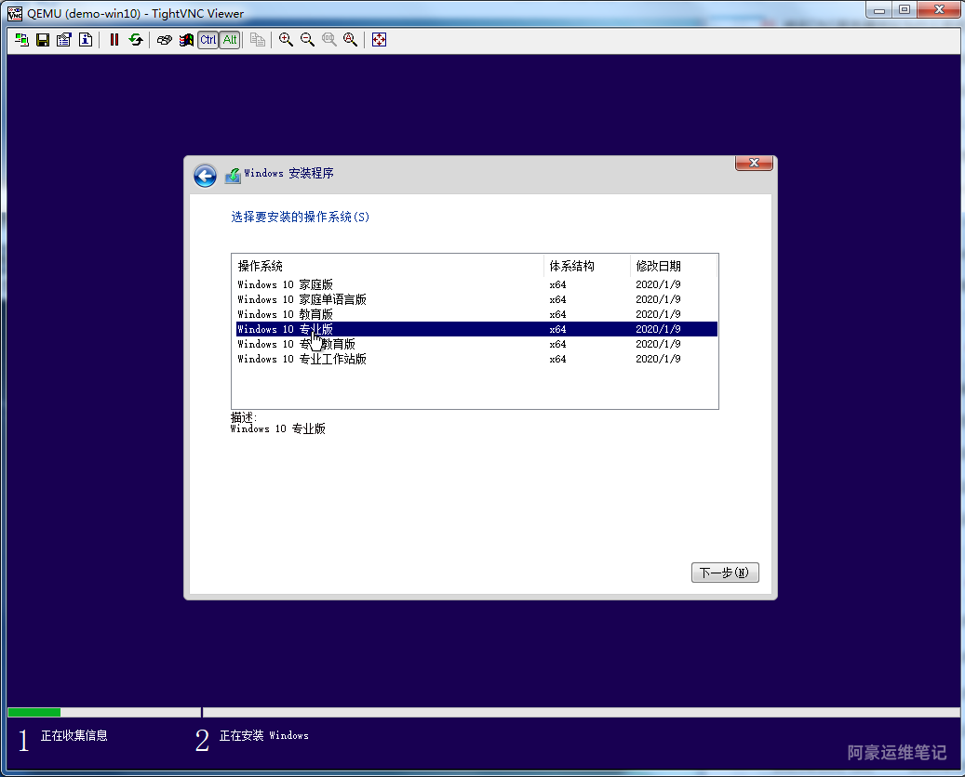Viewport: 965px width, 777px height.
Task: Click the 修改日期 column header
Action: 674,266
